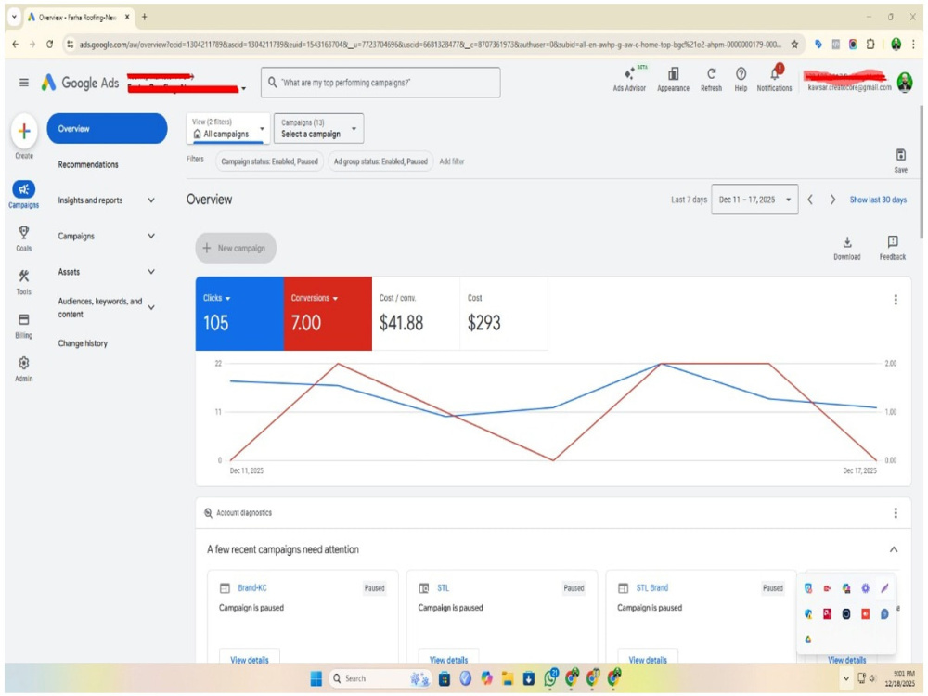Go to previous date range
Viewport: 928px width, 696px height.
coord(810,200)
